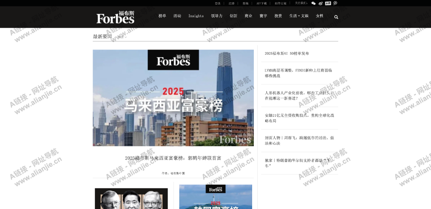Click the 注册 register link
The image size is (431, 209).
(231, 3)
